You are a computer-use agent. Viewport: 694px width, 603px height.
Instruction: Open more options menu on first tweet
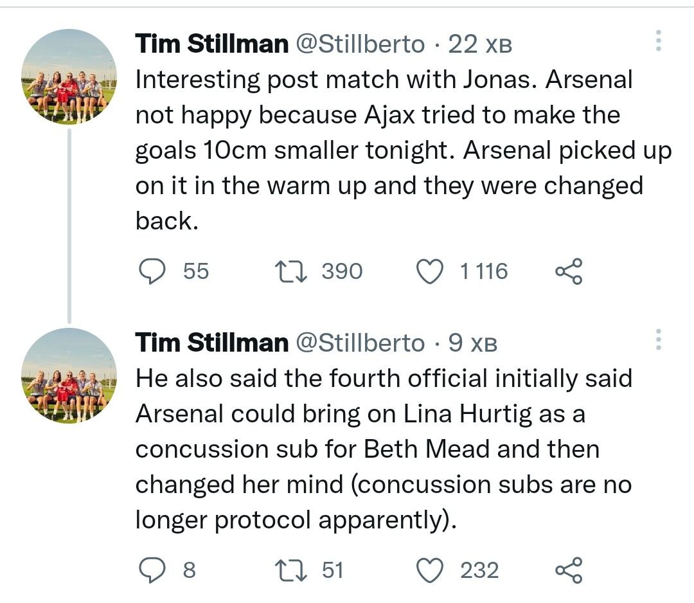click(x=657, y=41)
